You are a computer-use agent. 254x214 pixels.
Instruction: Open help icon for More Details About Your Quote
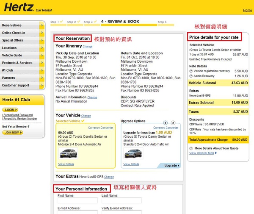click(191, 148)
